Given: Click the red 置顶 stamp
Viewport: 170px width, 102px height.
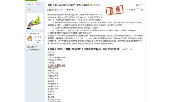Looking at the screenshot, I should tap(114, 10).
